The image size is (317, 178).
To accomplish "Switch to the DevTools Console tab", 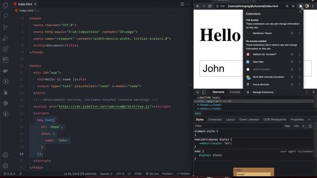I will pyautogui.click(x=235, y=92).
